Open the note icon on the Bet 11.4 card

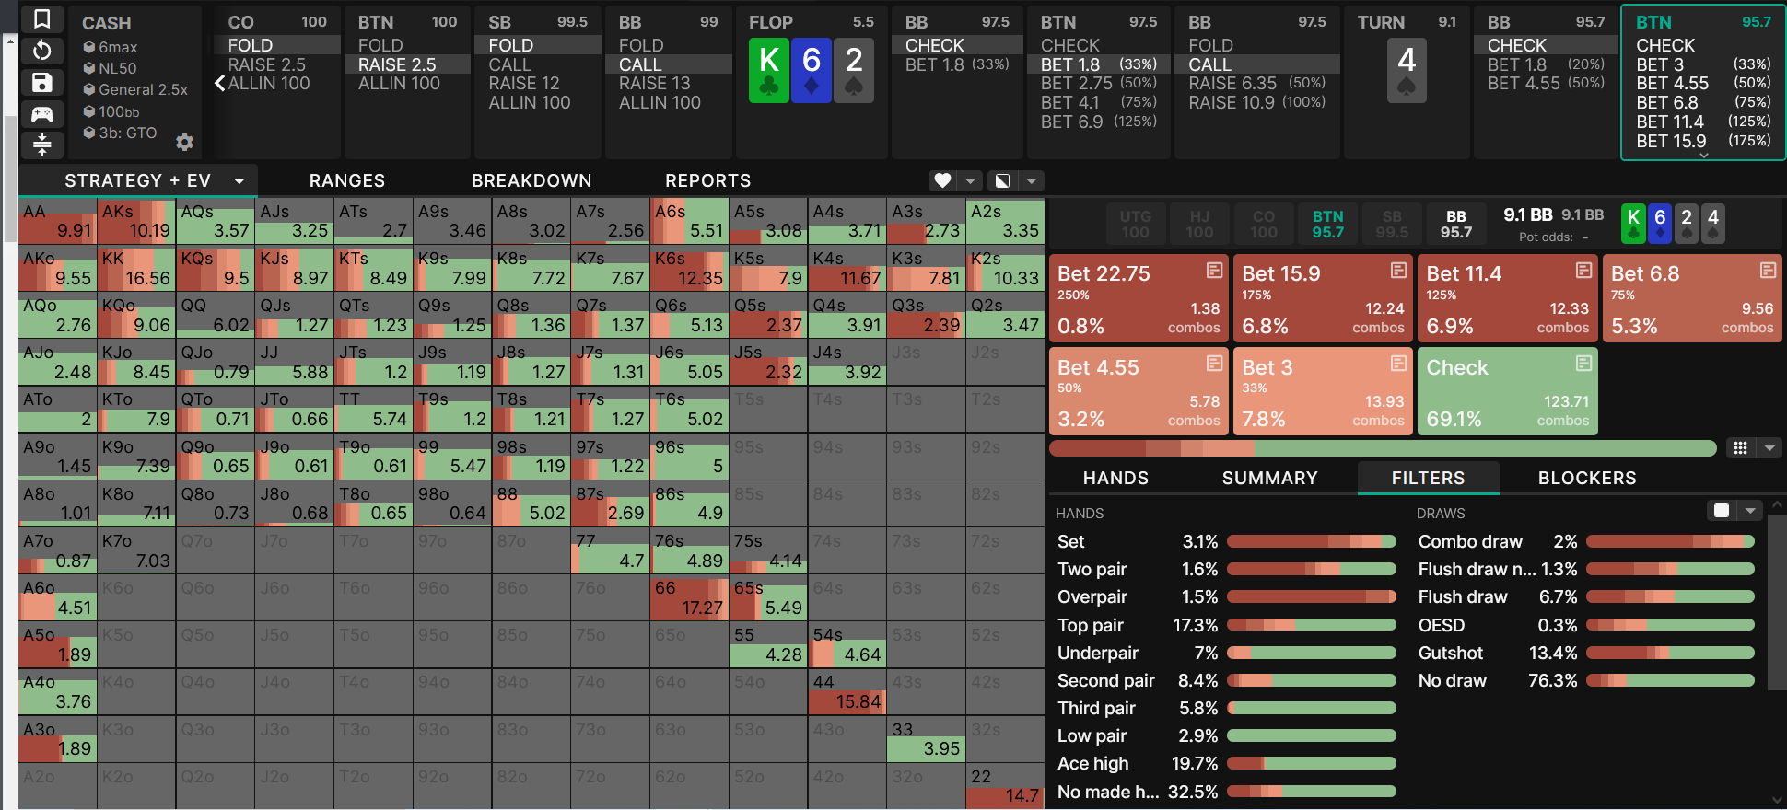pos(1583,271)
